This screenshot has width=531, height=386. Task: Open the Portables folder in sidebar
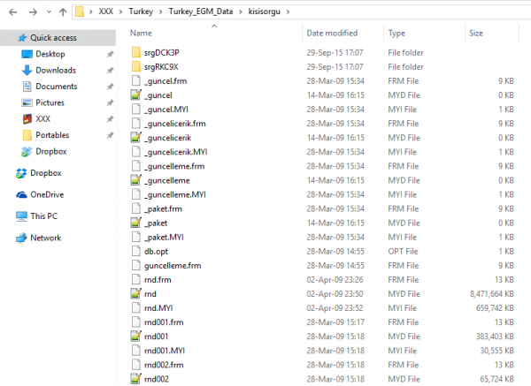point(52,135)
